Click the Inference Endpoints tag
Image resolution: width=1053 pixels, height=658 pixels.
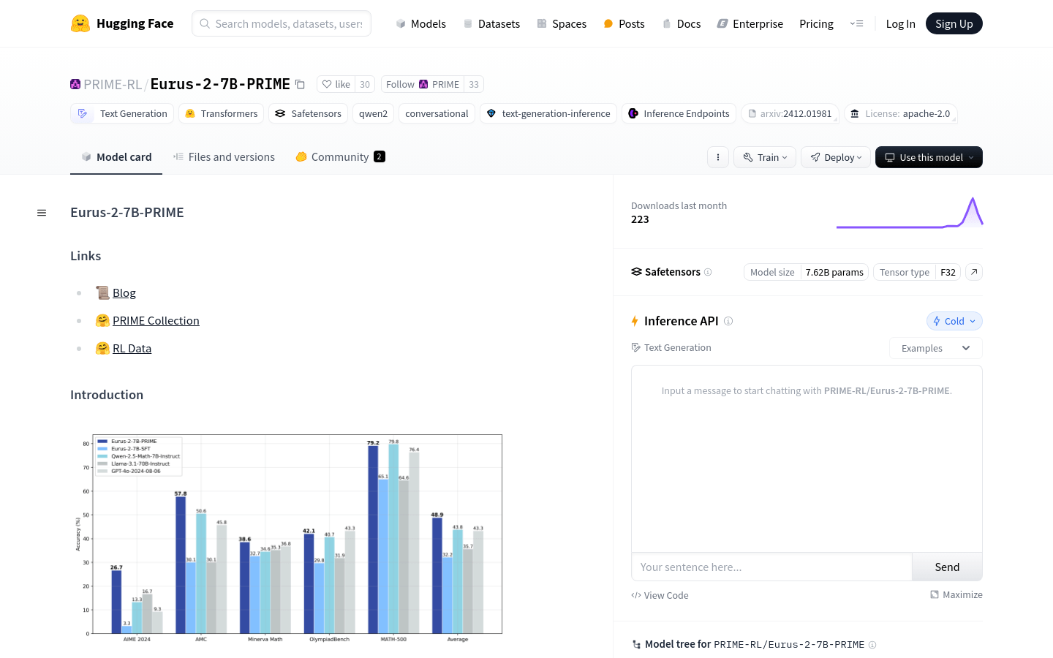679,113
